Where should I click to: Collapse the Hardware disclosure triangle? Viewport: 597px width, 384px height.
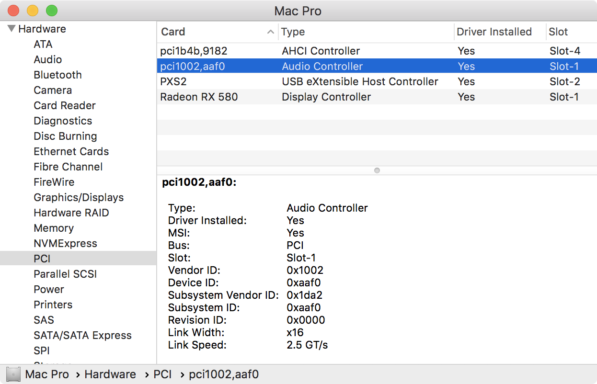pos(11,29)
